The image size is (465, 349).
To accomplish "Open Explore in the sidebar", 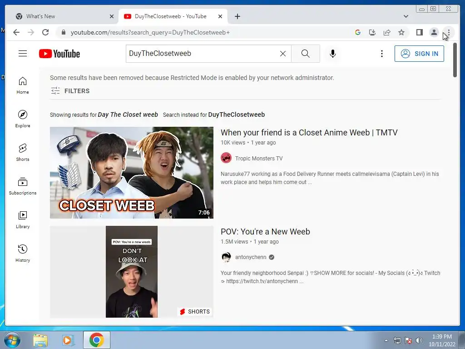I will [x=23, y=119].
